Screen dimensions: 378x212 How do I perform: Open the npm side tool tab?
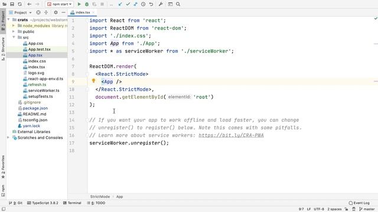pos(3,191)
